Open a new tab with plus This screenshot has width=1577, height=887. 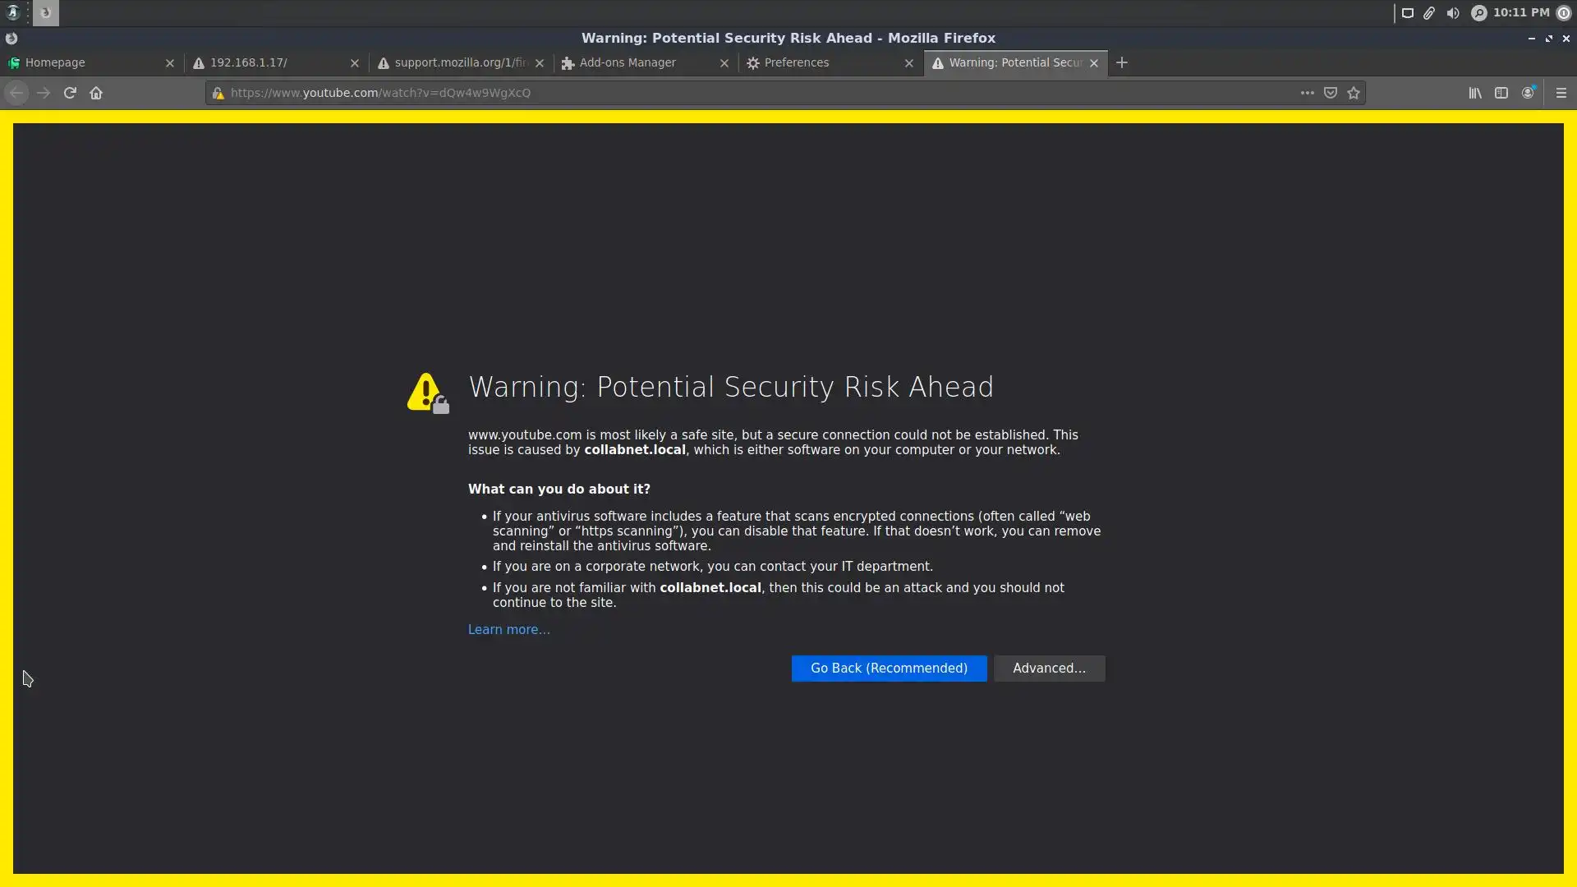(1122, 62)
